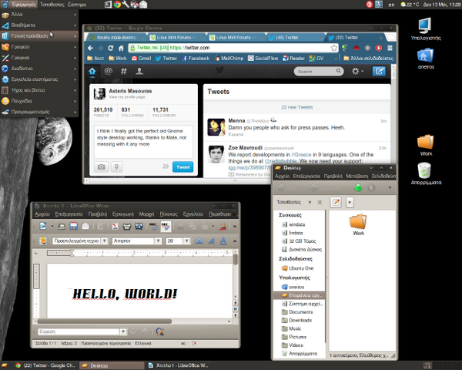Expand Twitter settings gear dropdown
This screenshot has height=370, width=462.
pyautogui.click(x=358, y=71)
